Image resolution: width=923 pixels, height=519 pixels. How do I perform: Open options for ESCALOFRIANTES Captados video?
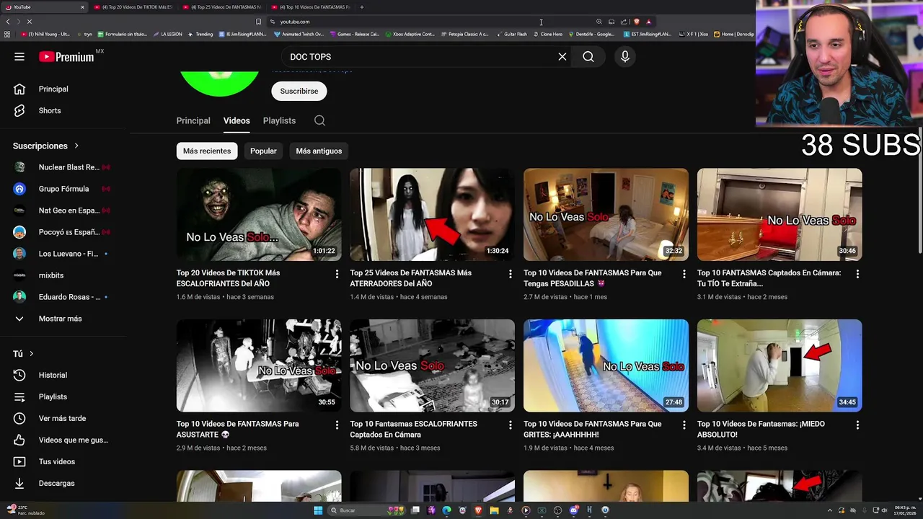[511, 425]
